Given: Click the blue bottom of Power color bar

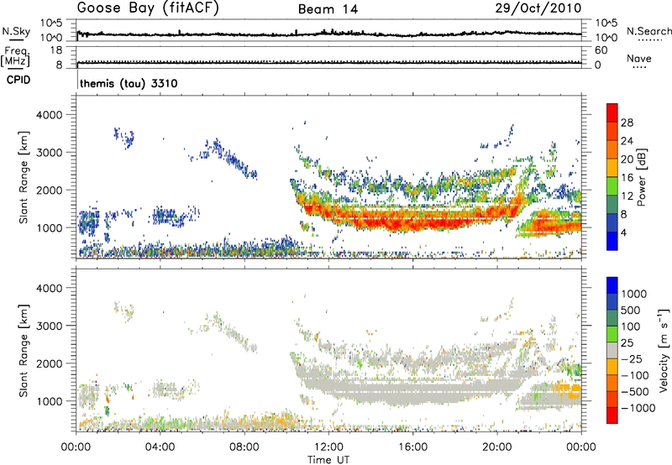Looking at the screenshot, I should (x=612, y=242).
